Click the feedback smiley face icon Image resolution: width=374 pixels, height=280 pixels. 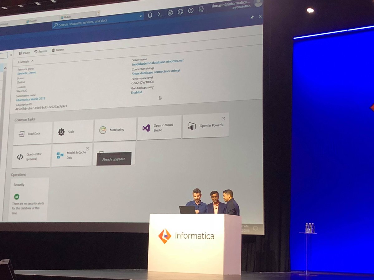180,12
